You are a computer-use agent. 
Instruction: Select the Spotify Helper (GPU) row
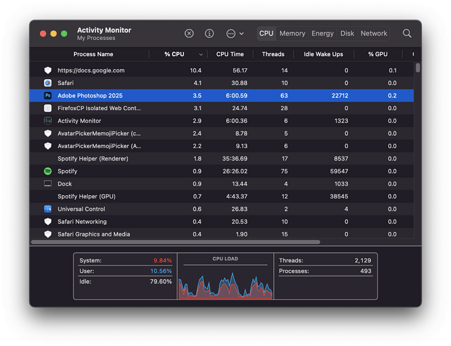(x=222, y=197)
